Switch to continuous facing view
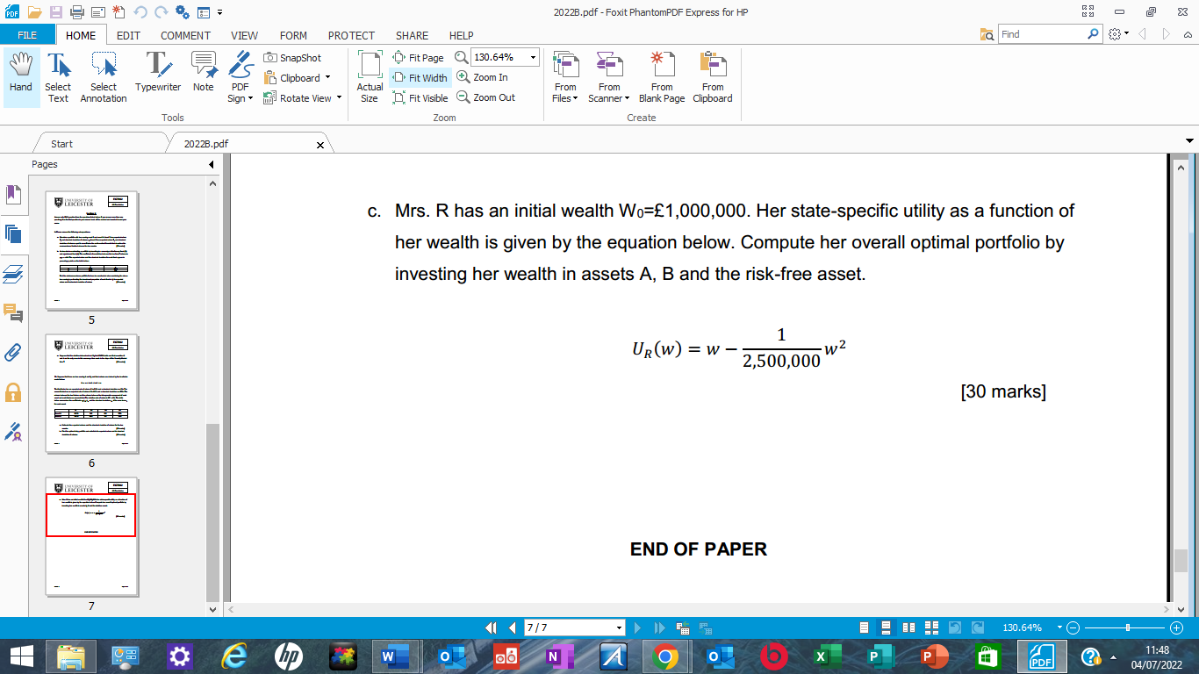This screenshot has width=1199, height=674. pos(931,627)
